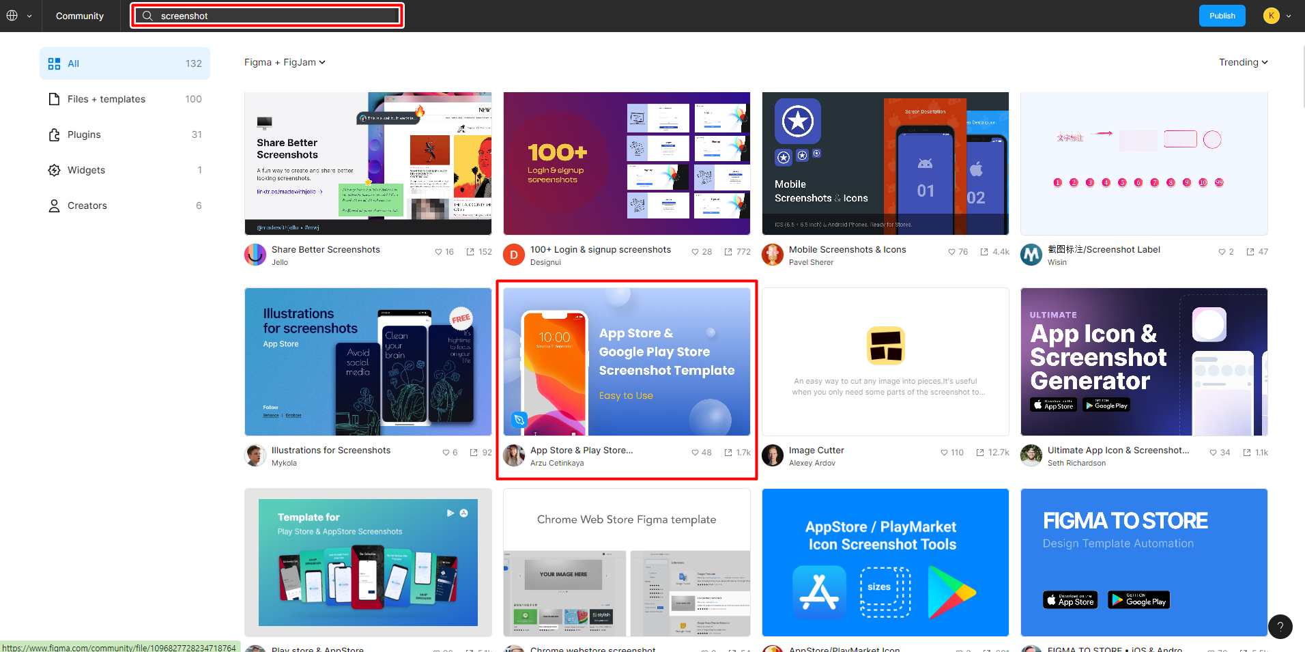Open the Figma + FigJam dropdown
The width and height of the screenshot is (1305, 652).
pos(285,62)
